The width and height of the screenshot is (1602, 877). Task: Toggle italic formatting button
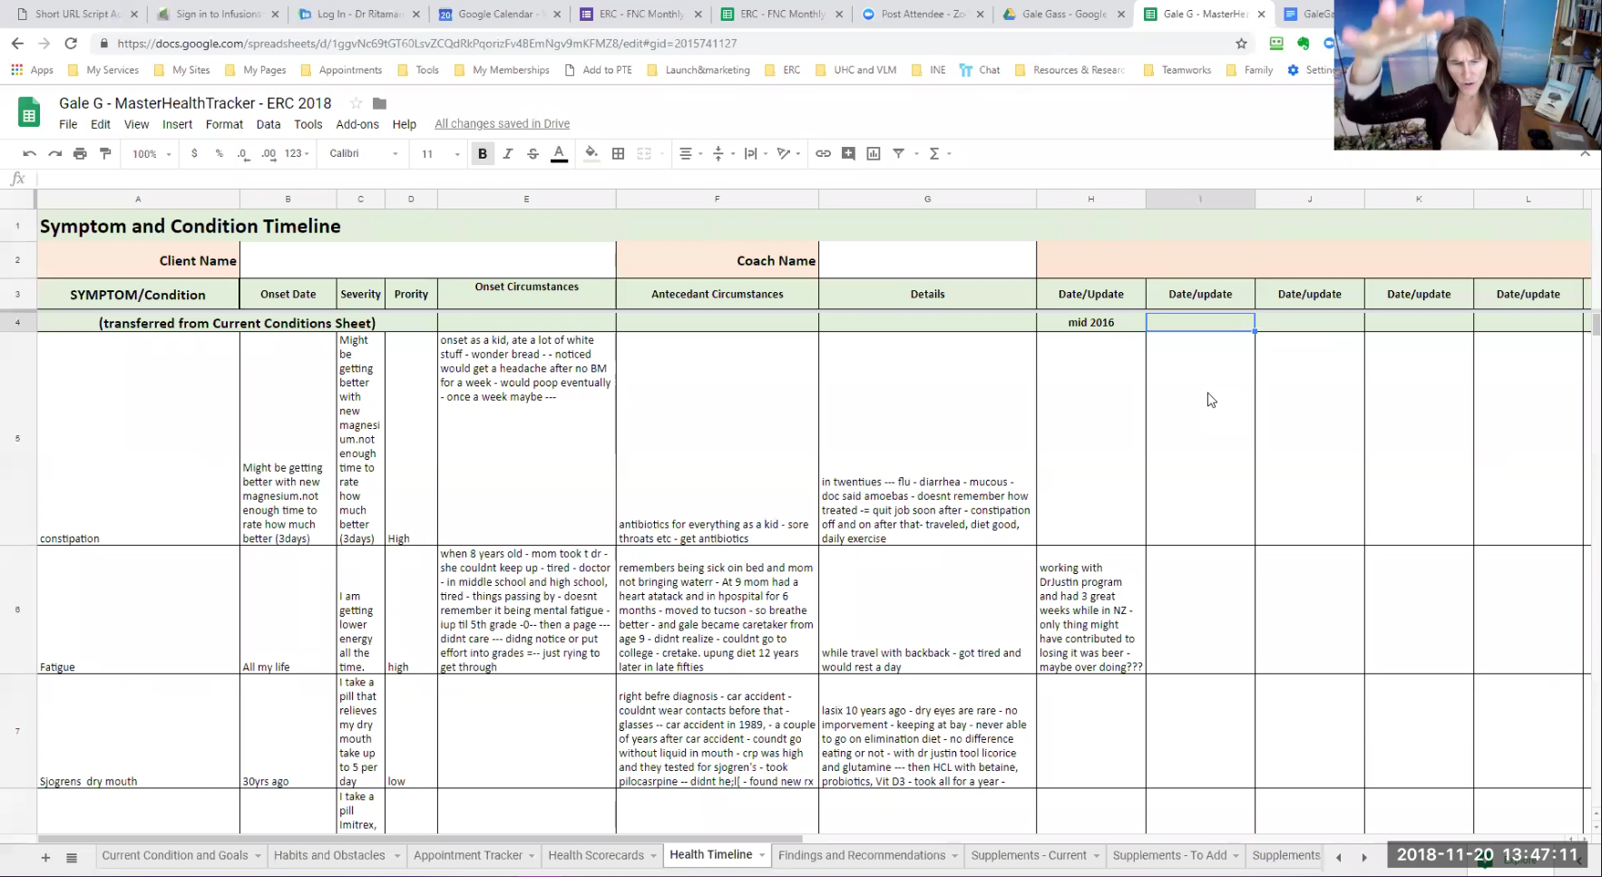pyautogui.click(x=508, y=154)
